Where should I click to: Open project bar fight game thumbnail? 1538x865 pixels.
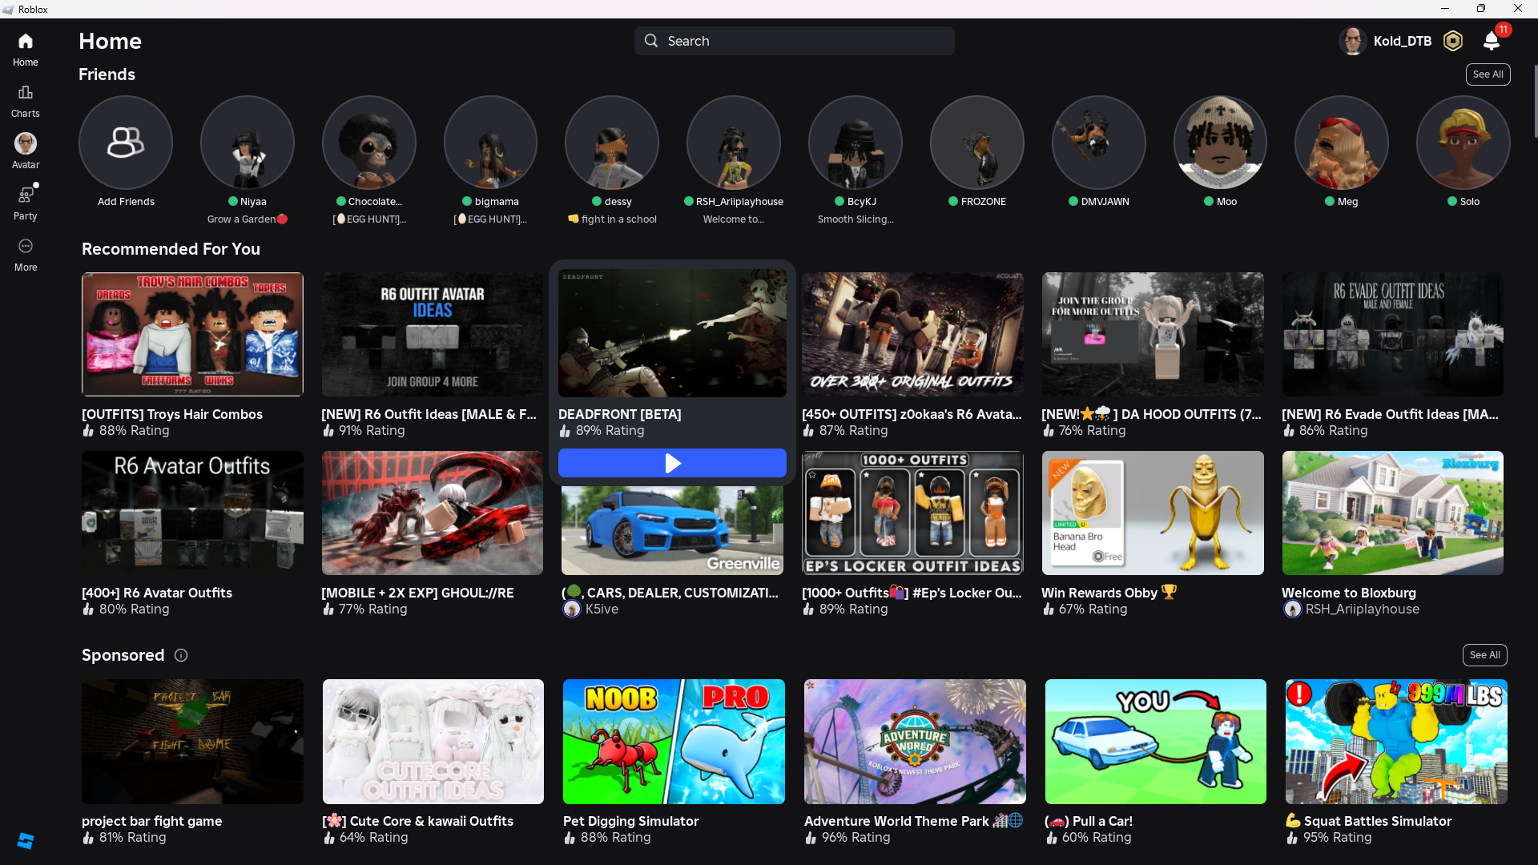[192, 742]
